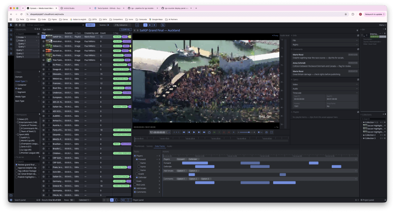Click the timeline scrub bar under player
Viewport: 395px width, 213px height.
coord(211,139)
